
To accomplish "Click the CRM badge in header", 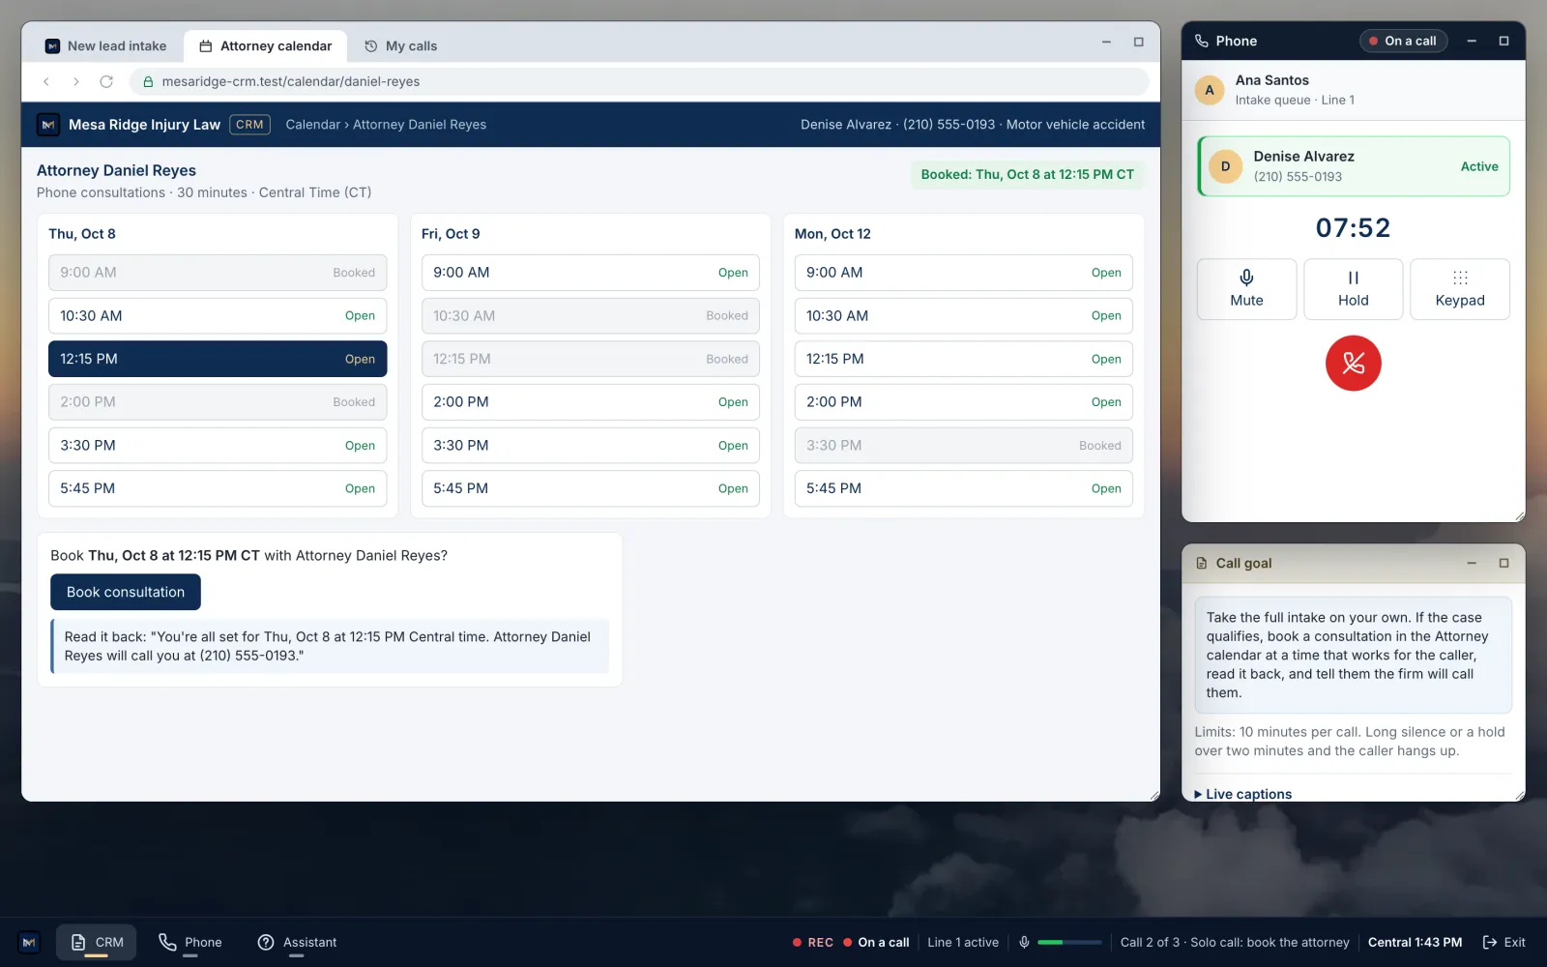I will pos(249,125).
